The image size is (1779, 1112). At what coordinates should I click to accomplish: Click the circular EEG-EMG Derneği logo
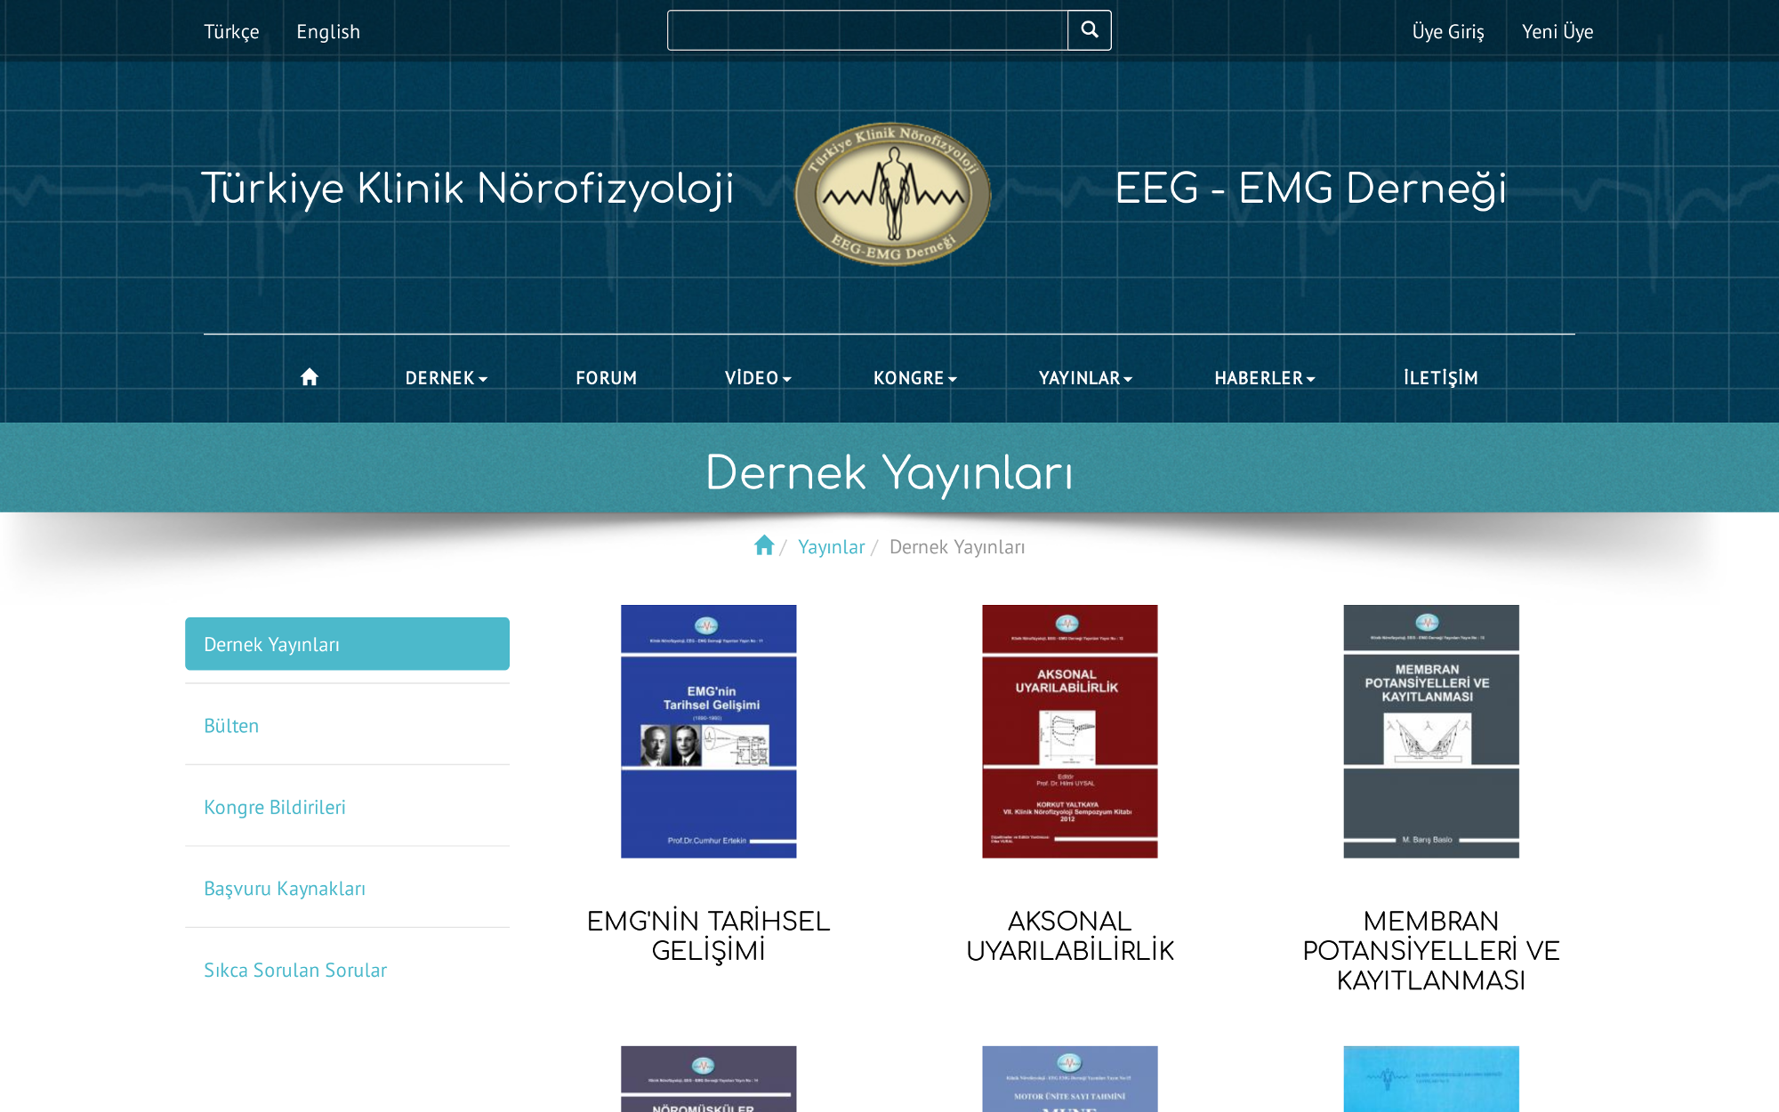892,194
